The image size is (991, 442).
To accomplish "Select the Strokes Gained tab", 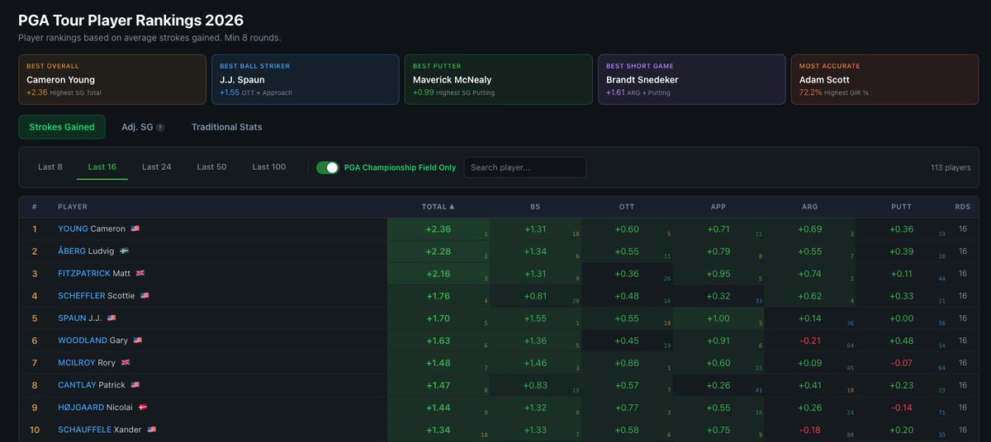I will pos(62,127).
